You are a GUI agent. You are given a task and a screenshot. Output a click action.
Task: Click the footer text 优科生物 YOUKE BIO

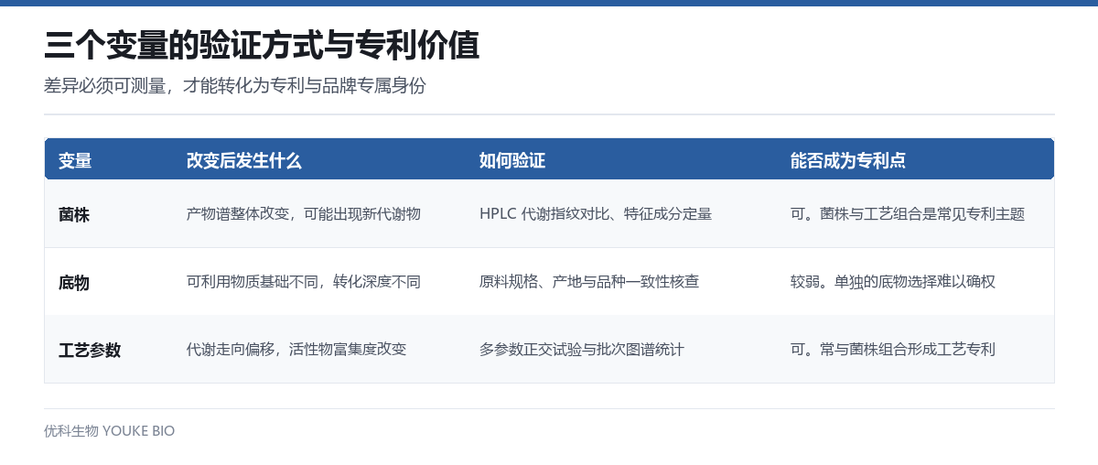[x=110, y=430]
